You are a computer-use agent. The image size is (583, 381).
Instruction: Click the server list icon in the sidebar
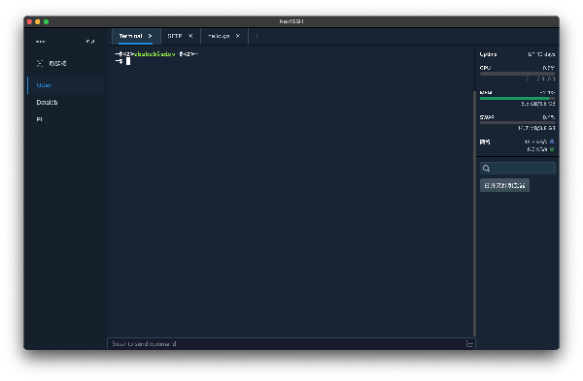[x=40, y=63]
